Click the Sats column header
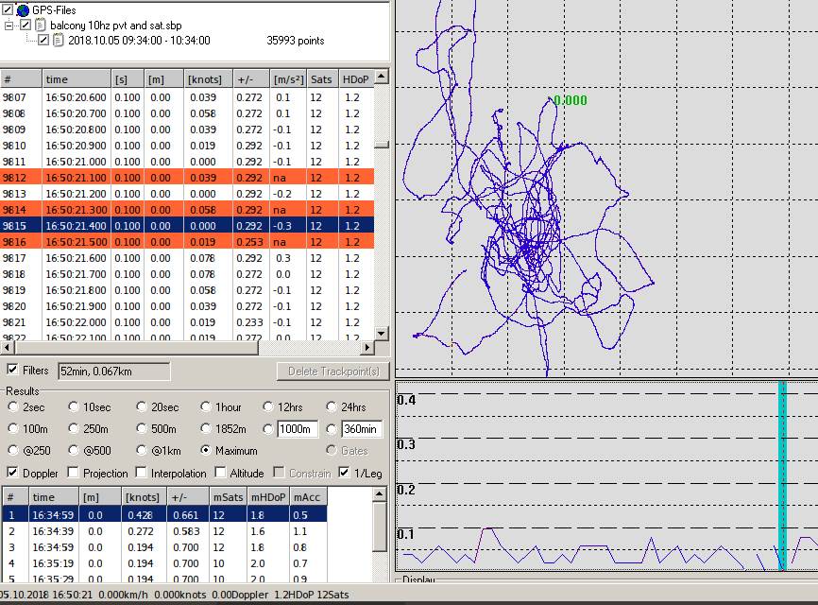This screenshot has width=818, height=605. [x=322, y=79]
